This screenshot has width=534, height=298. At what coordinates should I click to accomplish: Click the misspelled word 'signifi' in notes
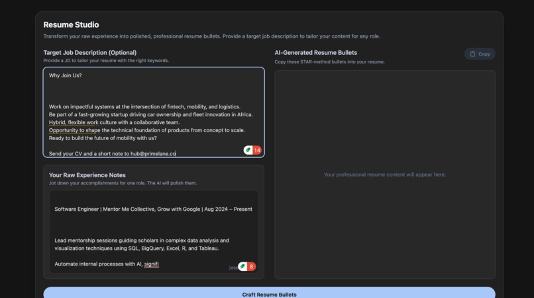point(151,264)
